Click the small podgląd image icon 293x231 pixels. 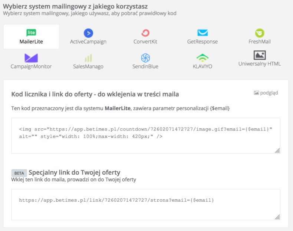(256, 93)
